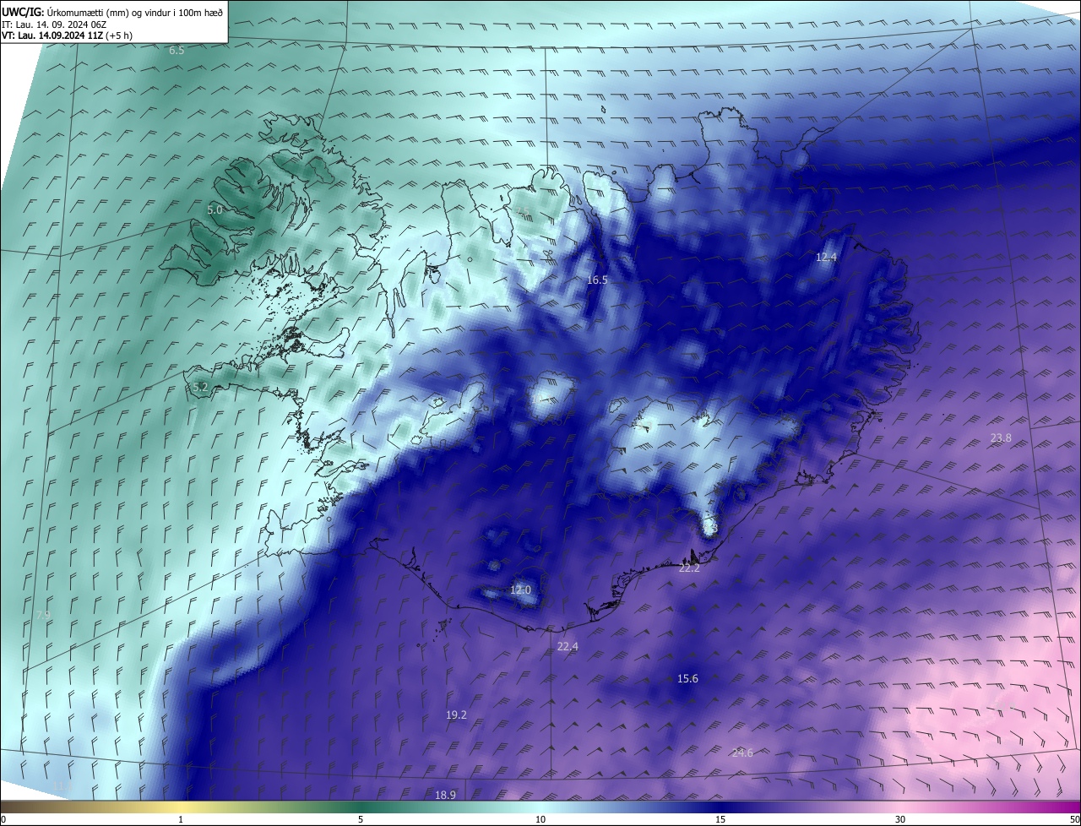Image resolution: width=1081 pixels, height=826 pixels.
Task: Click the 30 tick on the color scale
Action: point(900,819)
